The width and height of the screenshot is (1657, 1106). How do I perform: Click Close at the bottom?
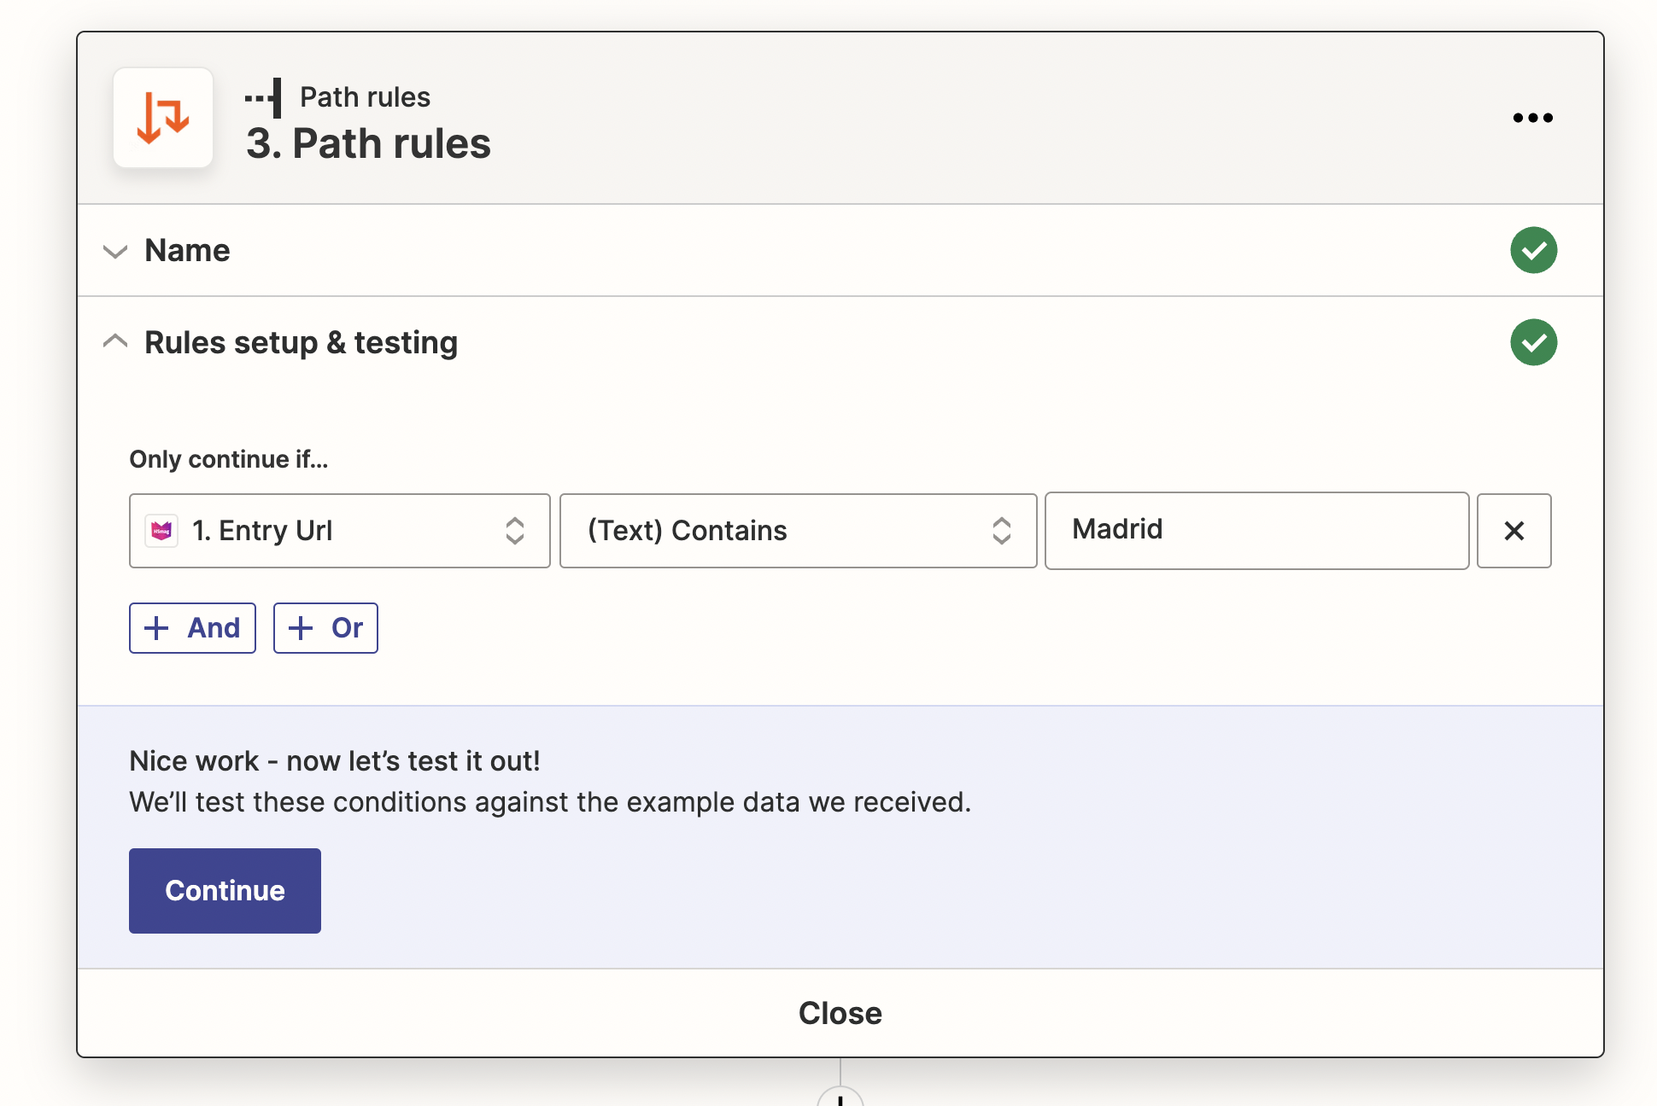(840, 1013)
